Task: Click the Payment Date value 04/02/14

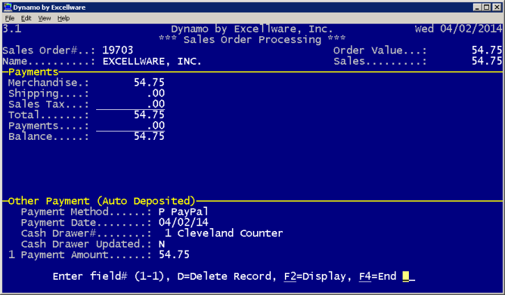Action: tap(183, 223)
